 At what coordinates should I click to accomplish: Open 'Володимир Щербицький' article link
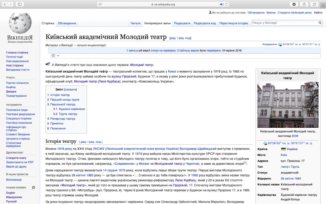[198, 149]
